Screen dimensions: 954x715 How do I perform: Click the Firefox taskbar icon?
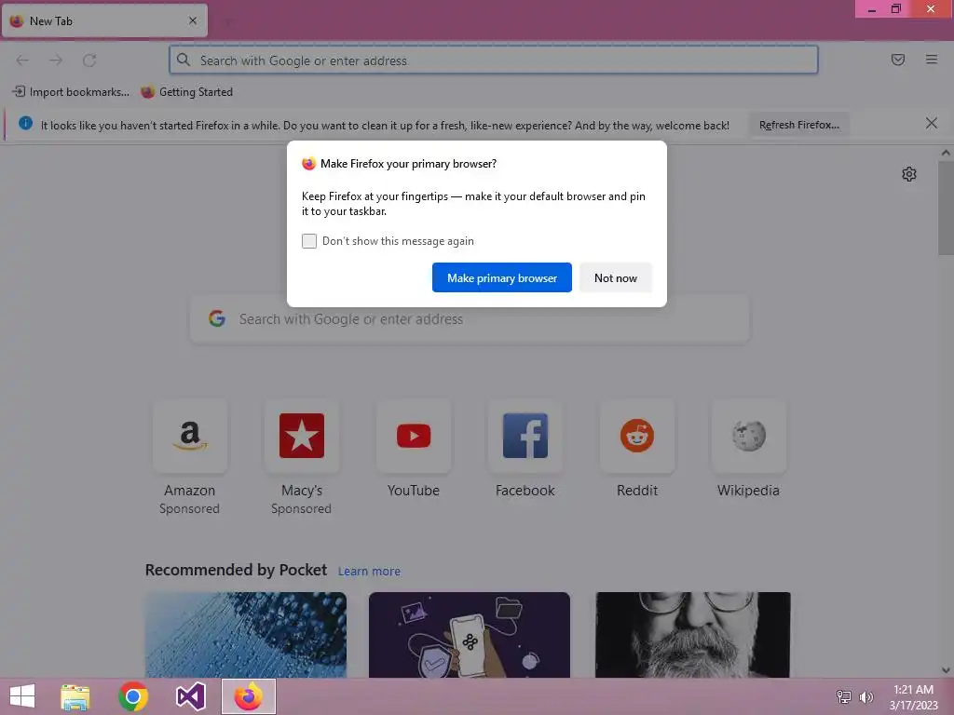click(x=248, y=696)
